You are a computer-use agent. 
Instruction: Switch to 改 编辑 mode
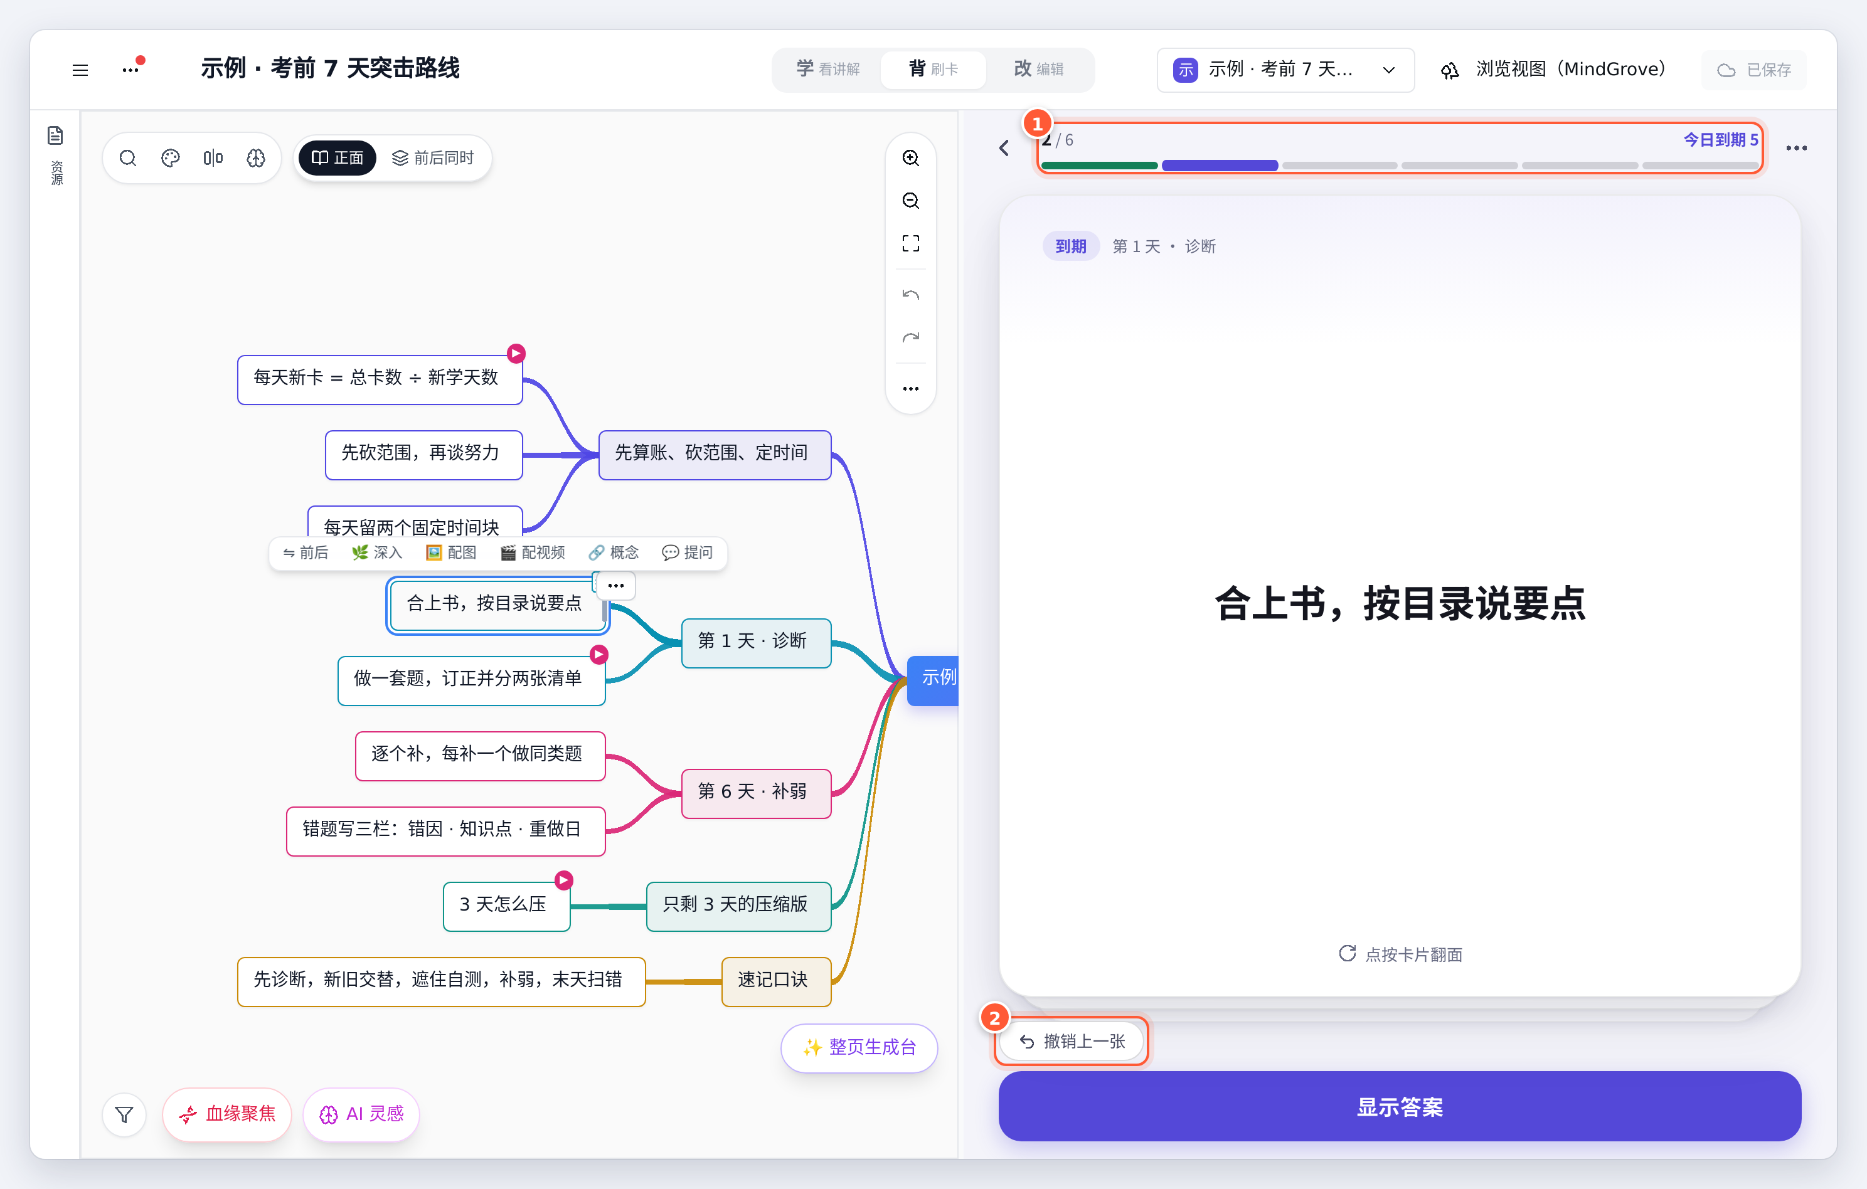coord(1038,69)
